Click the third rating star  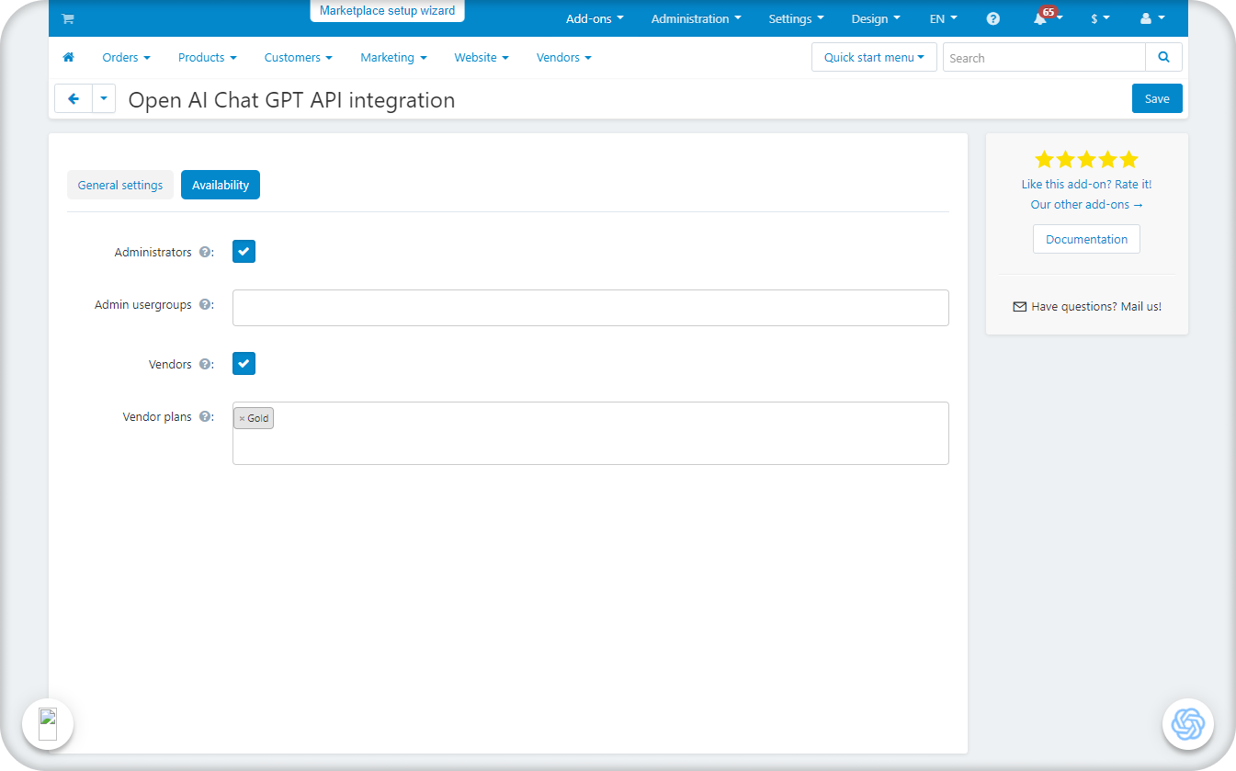pyautogui.click(x=1087, y=159)
